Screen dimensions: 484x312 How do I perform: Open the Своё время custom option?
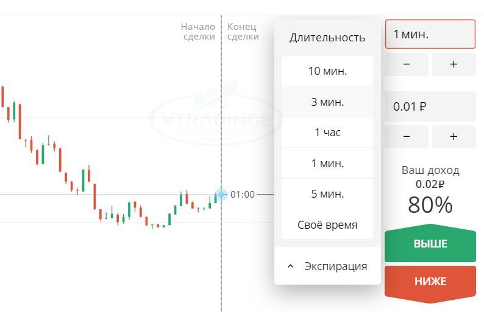[x=327, y=224]
